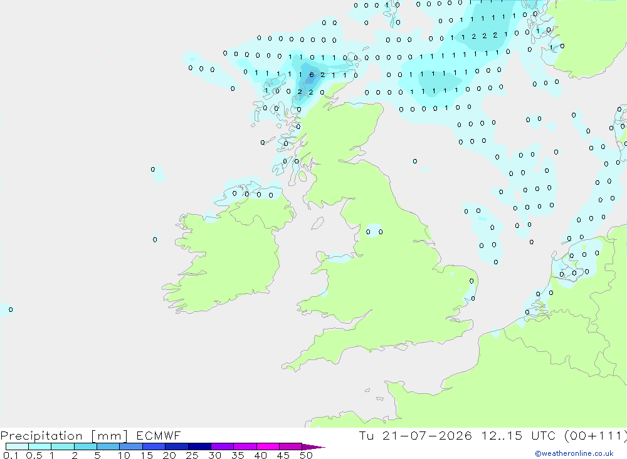The height and width of the screenshot is (459, 627).
Task: Select the 35–40 mm violet legend swatch
Action: click(x=245, y=446)
